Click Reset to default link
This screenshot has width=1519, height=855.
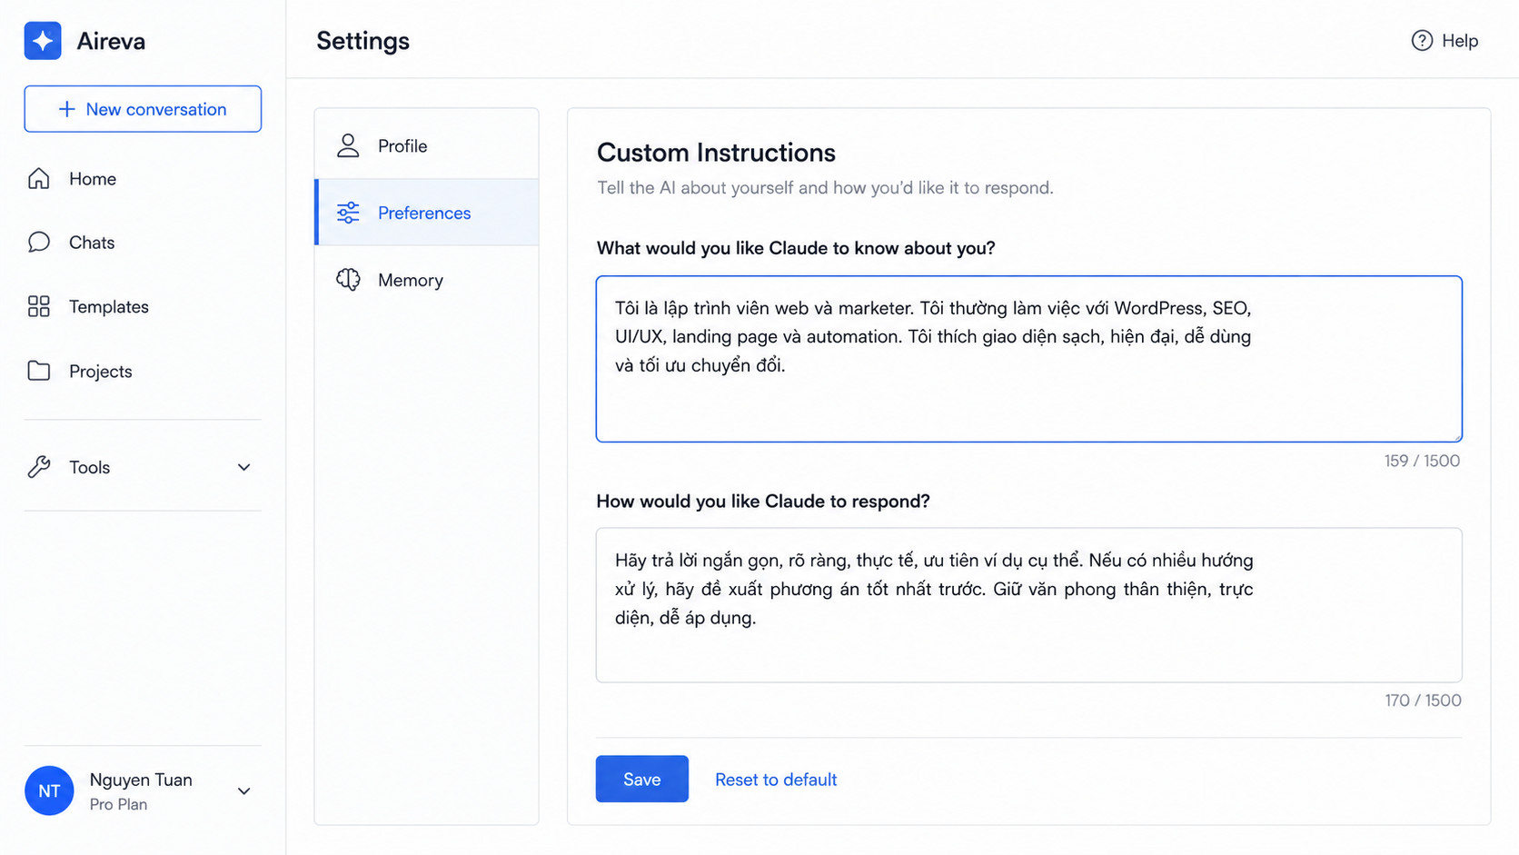[x=776, y=780]
